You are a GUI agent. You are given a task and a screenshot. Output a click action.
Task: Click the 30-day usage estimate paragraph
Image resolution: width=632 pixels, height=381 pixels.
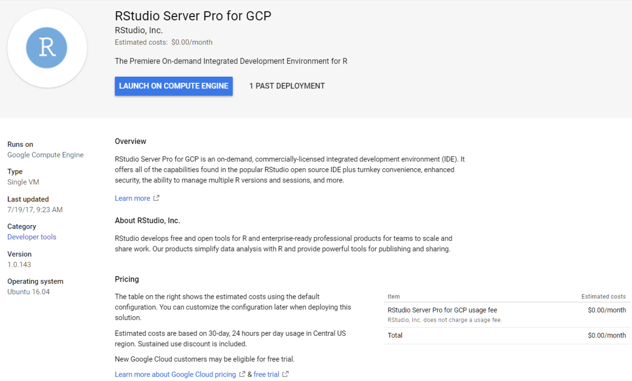click(x=230, y=338)
